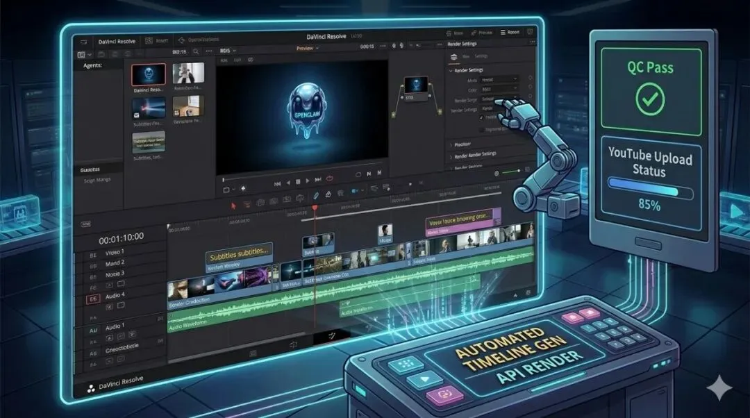The height and width of the screenshot is (418, 750).
Task: Tick the empty checkbox under Render Settings
Action: tap(481, 130)
